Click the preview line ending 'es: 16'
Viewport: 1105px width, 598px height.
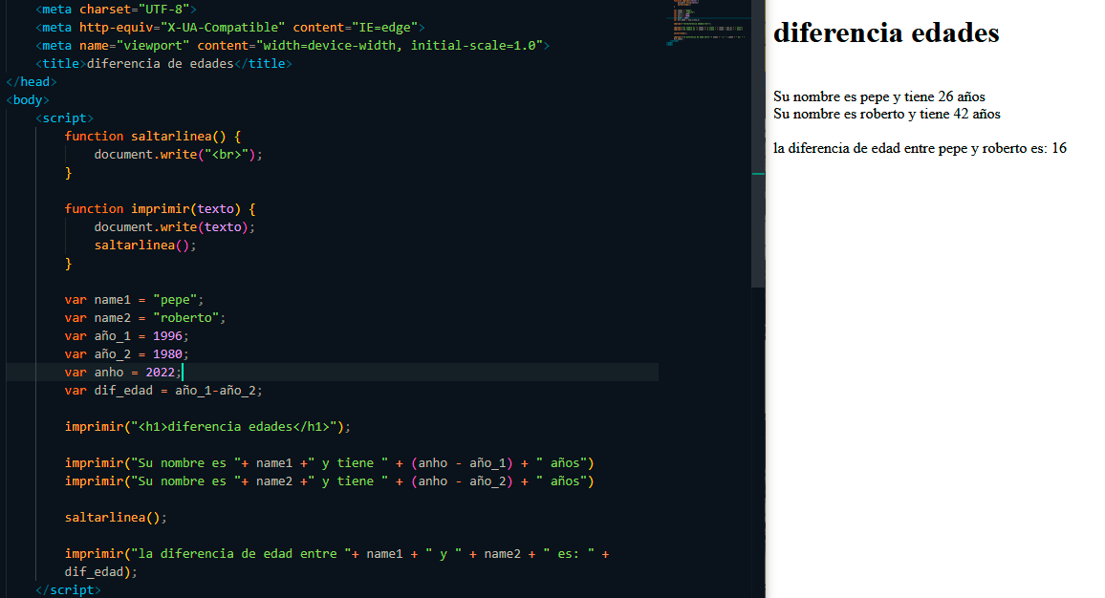(920, 148)
